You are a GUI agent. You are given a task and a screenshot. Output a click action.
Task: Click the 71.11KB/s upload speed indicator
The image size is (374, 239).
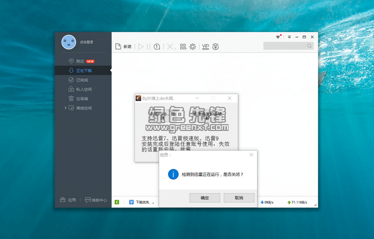click(297, 202)
